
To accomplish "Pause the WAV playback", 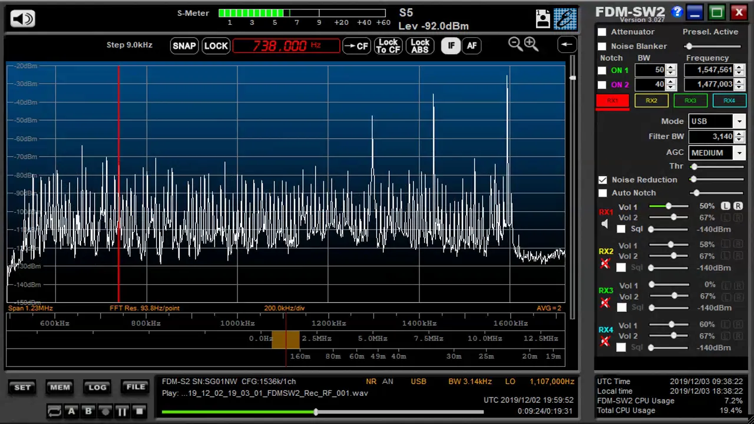I will pyautogui.click(x=123, y=412).
